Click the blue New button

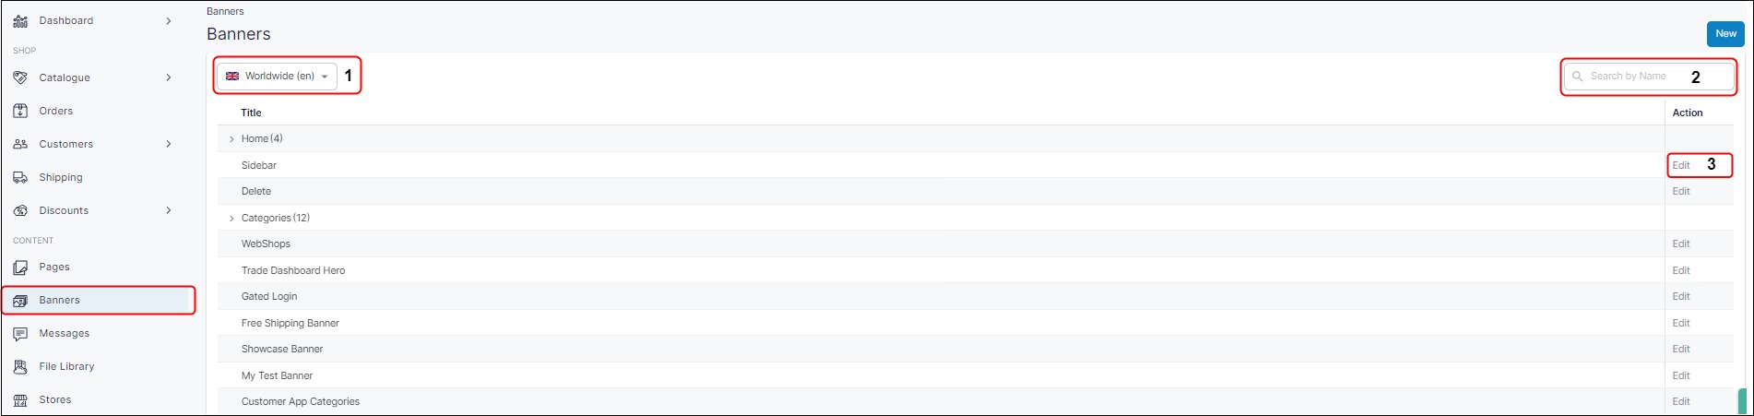point(1725,33)
